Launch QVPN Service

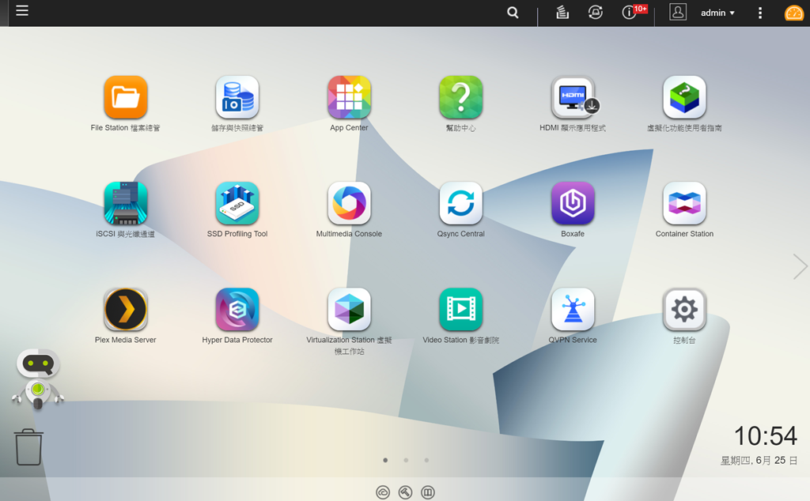(572, 310)
